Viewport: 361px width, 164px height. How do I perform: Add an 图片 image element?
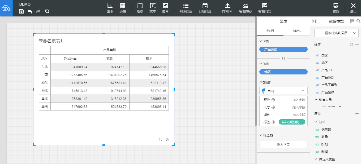[165, 8]
